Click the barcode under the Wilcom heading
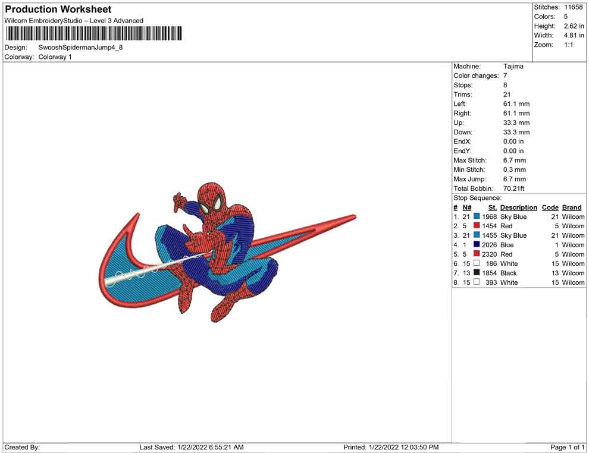The image size is (589, 453). 94,33
